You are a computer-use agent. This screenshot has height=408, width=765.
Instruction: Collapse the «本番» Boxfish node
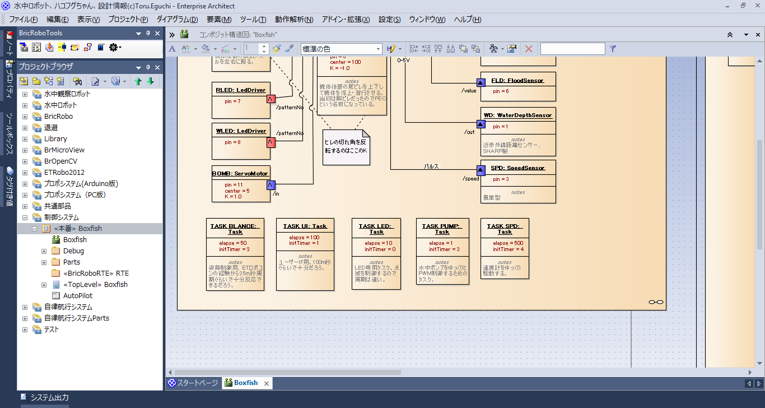tap(34, 229)
